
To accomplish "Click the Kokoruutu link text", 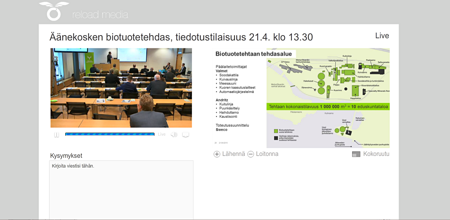I will coord(376,154).
